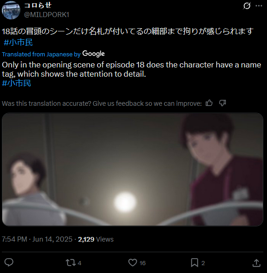The image size is (267, 273).
Task: Click the Google logo in the translation credit
Action: 93,54
